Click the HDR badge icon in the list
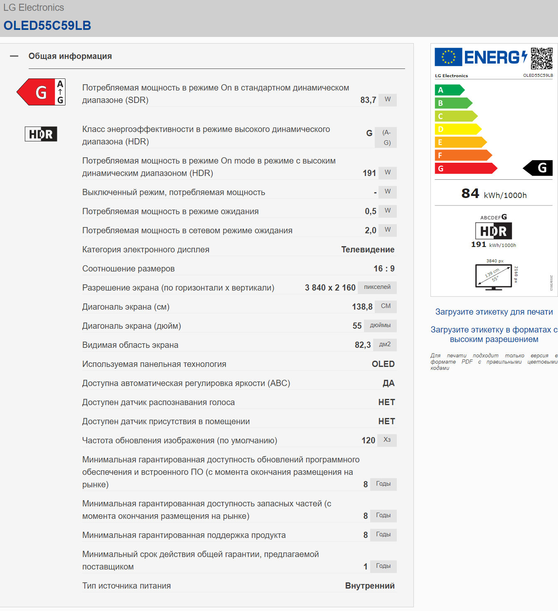This screenshot has height=611, width=558. [x=41, y=134]
